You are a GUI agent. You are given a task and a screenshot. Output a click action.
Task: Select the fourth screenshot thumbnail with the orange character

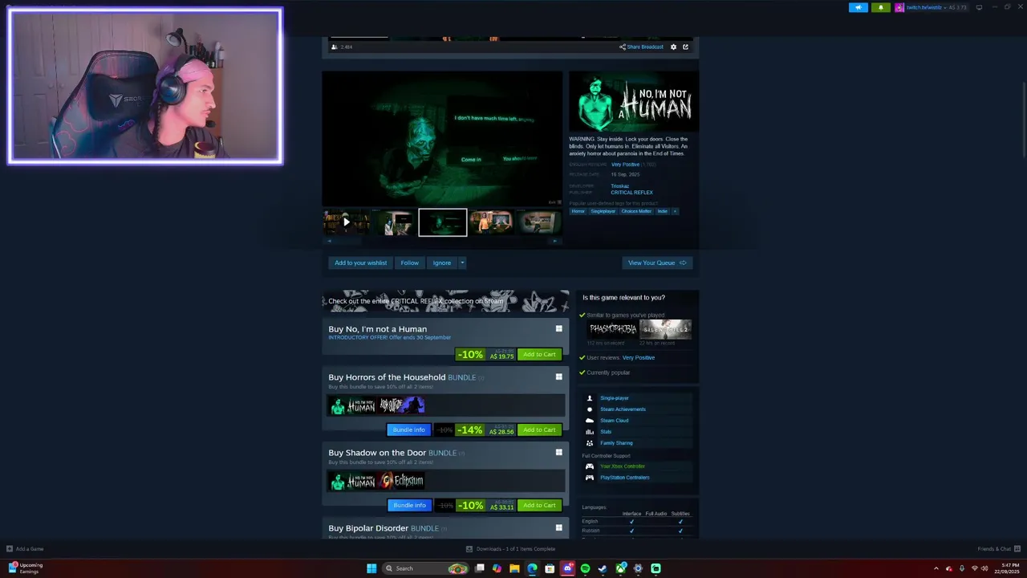tap(491, 222)
